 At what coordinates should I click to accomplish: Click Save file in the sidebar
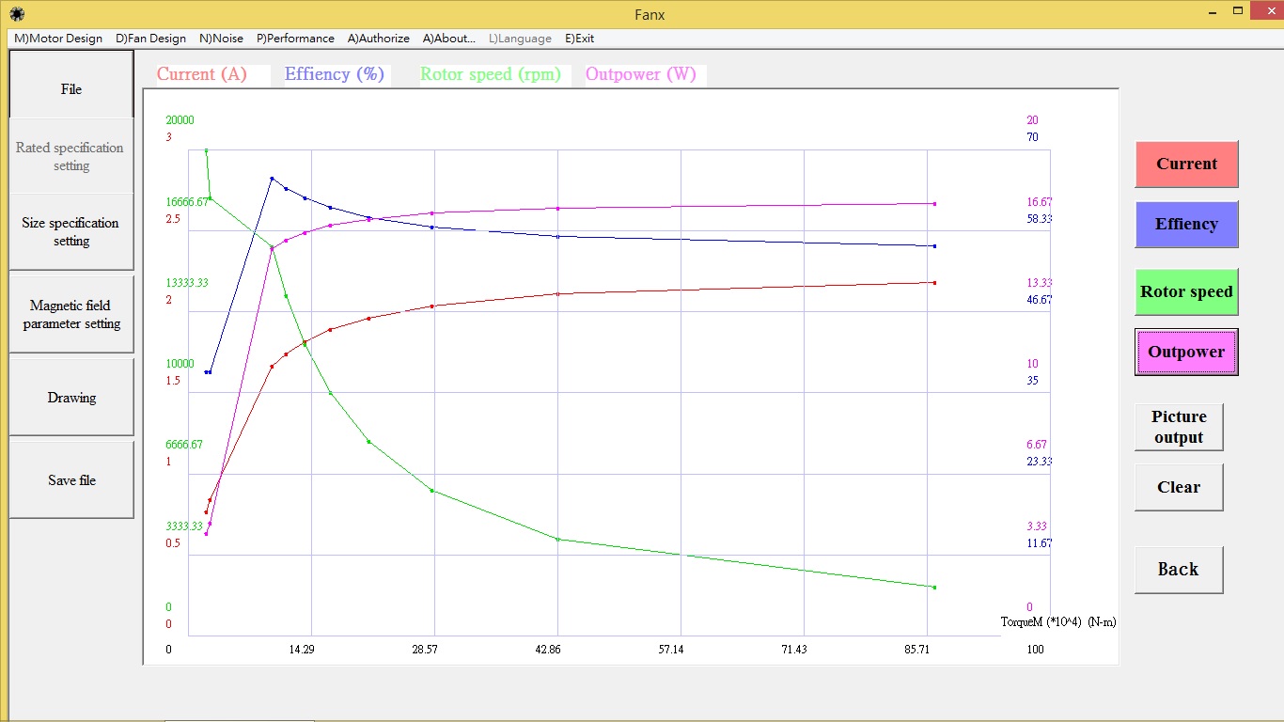[71, 479]
